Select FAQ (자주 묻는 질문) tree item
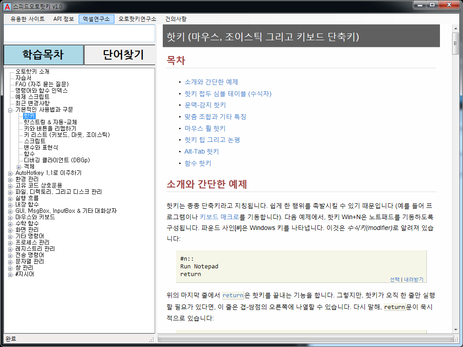The height and width of the screenshot is (347, 463). coord(42,84)
